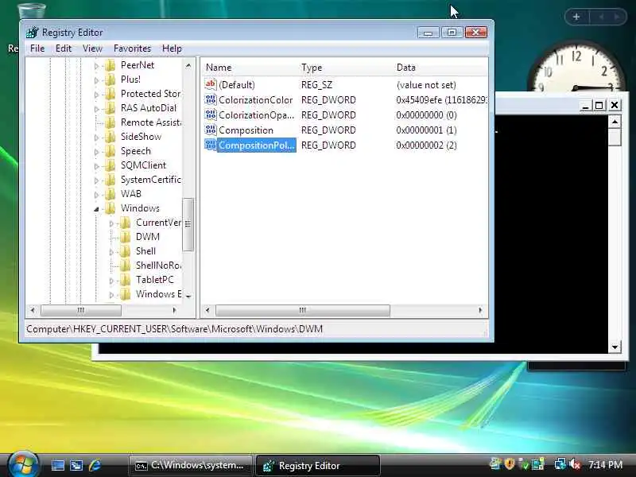Click the SystemCertific folder icon
636x477 pixels.
[110, 180]
